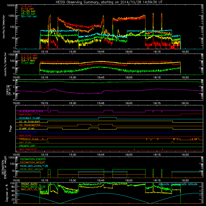Select the C class tick on GOES panel
Viewport: 206px width, 206px height.
pos(14,87)
